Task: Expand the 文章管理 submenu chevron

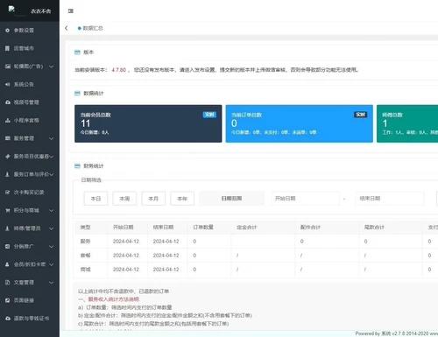Action: (x=52, y=283)
